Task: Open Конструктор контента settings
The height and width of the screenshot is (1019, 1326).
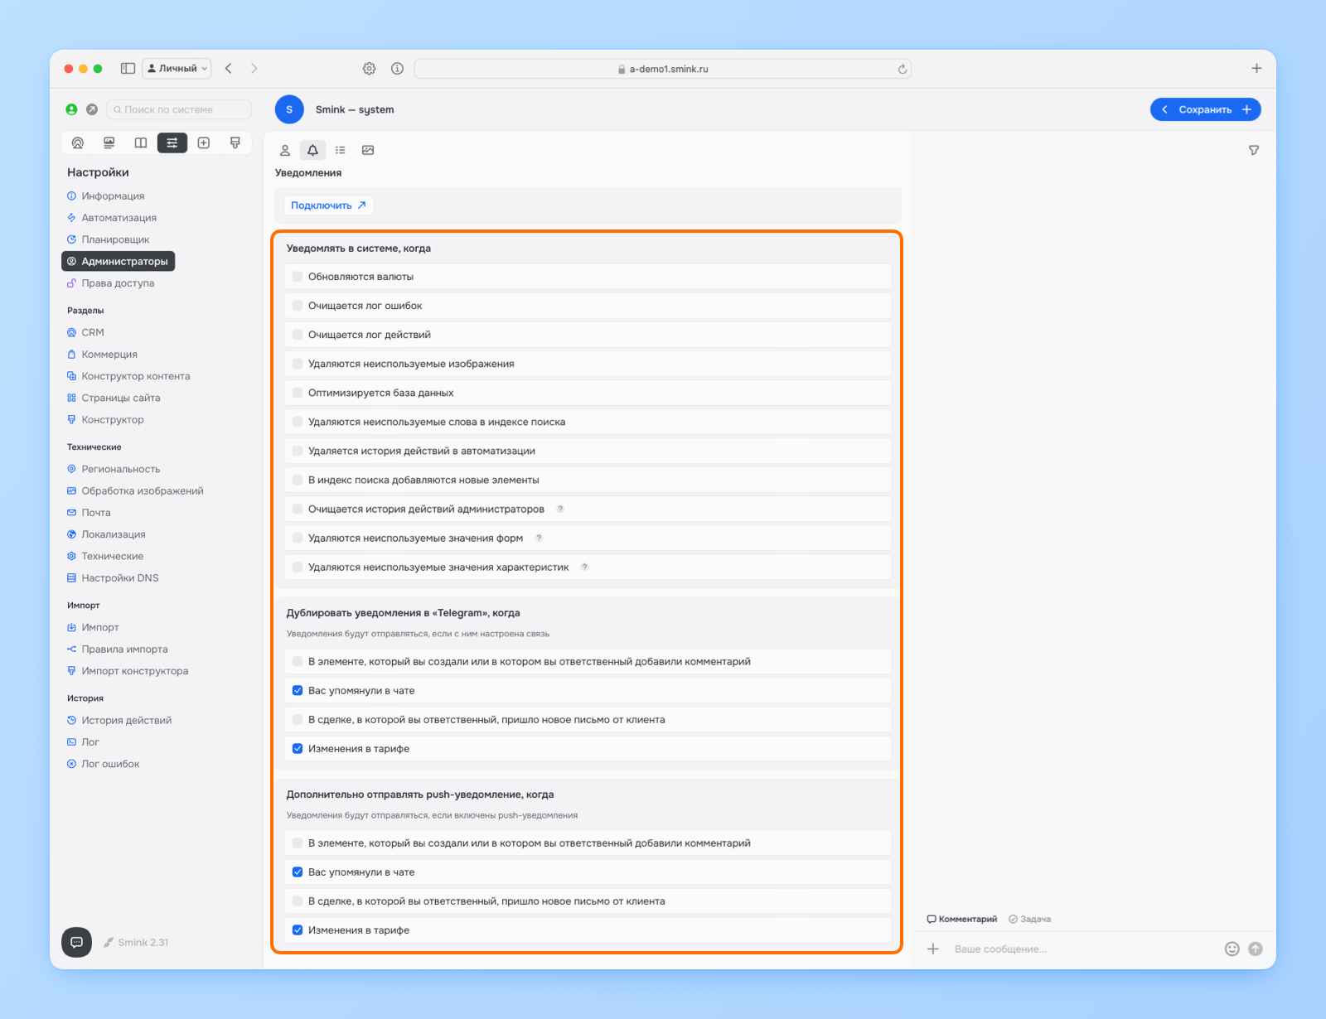Action: [x=136, y=376]
